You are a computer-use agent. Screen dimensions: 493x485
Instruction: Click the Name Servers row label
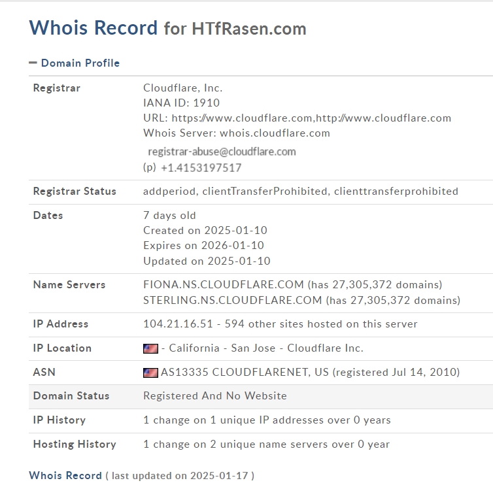pyautogui.click(x=69, y=284)
